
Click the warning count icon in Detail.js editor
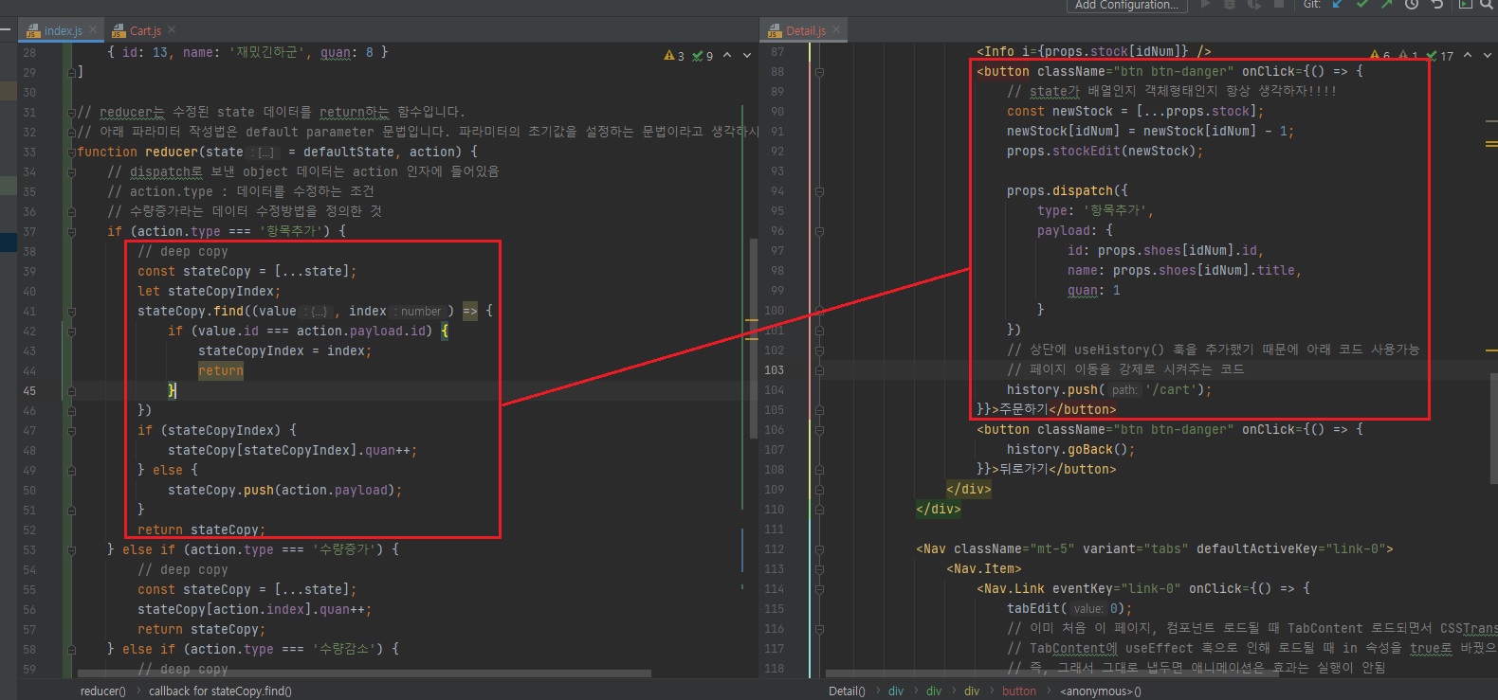pyautogui.click(x=1375, y=56)
